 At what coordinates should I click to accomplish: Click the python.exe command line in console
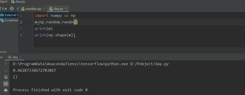click(91, 64)
